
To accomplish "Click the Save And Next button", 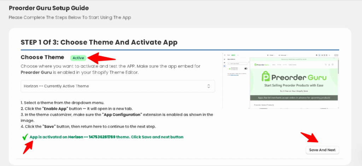I will [322, 150].
